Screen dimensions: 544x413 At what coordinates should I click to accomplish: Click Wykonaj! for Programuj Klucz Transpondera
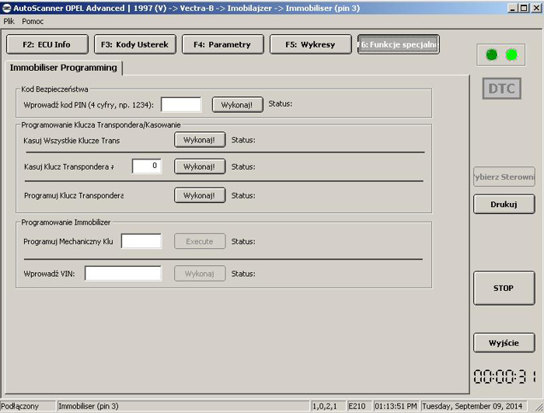200,195
